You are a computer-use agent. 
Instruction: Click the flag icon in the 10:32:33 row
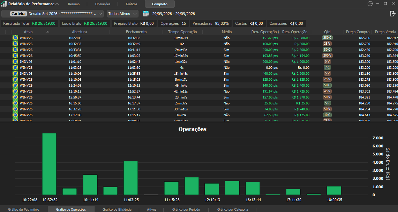[15, 44]
